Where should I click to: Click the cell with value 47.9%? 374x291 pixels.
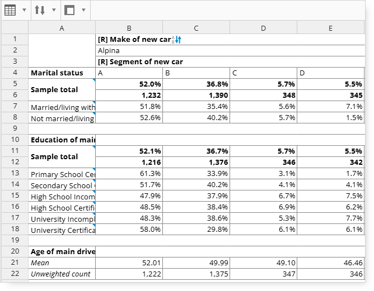[x=129, y=196]
